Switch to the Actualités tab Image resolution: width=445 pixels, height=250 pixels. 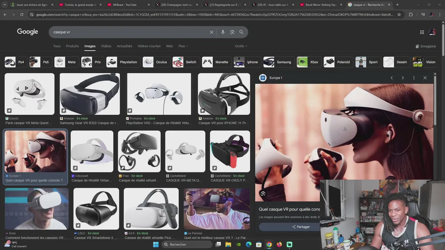(x=124, y=46)
